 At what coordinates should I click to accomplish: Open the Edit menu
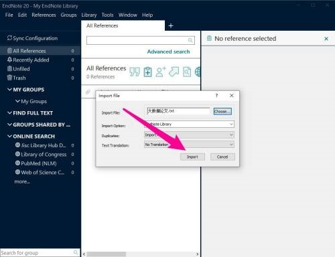(x=22, y=15)
